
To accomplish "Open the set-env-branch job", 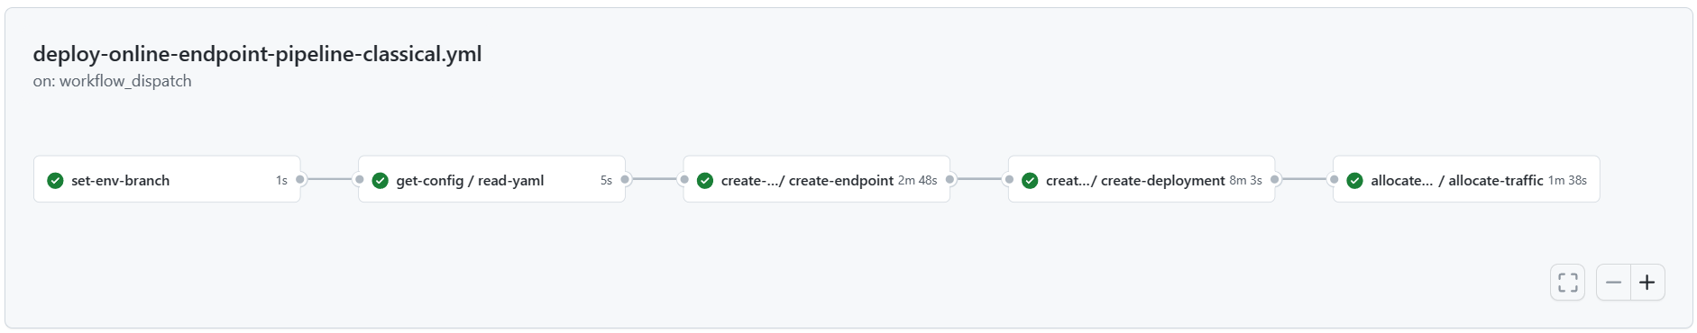I will [x=167, y=179].
